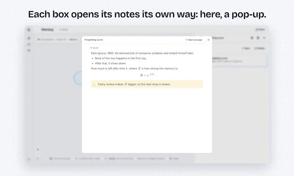
Task: Click the line 'How much is left after time t'
Action: (135, 68)
